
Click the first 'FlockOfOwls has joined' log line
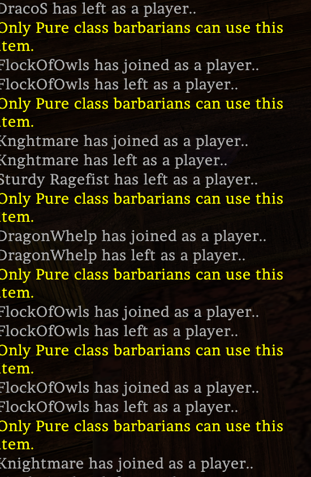(x=129, y=66)
